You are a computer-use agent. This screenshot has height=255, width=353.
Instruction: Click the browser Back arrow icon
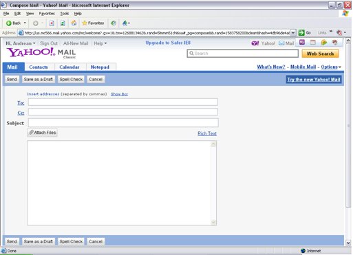pos(9,23)
